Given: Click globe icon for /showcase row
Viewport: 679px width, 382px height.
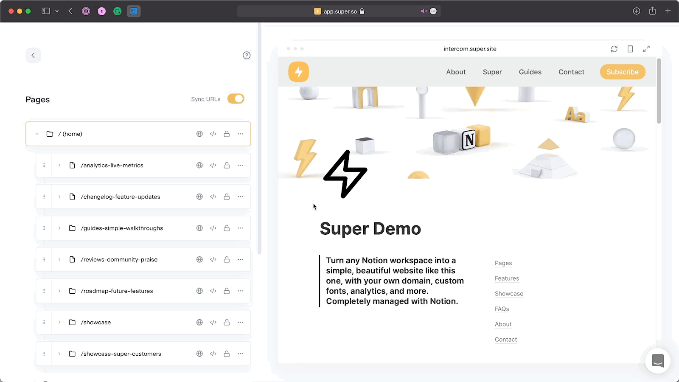Looking at the screenshot, I should tap(199, 322).
